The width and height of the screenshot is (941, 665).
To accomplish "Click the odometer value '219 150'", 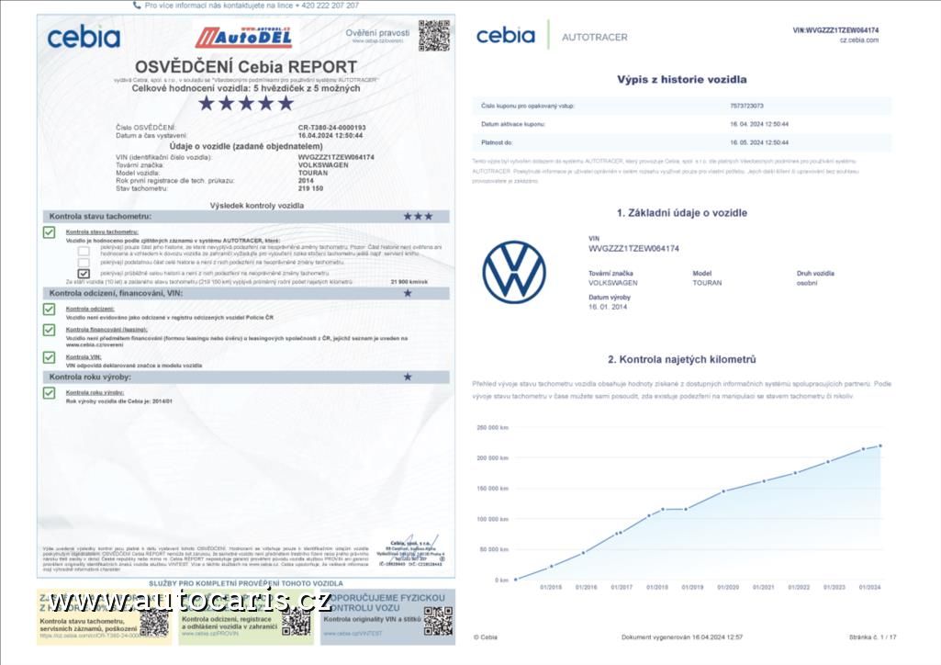I will click(311, 188).
